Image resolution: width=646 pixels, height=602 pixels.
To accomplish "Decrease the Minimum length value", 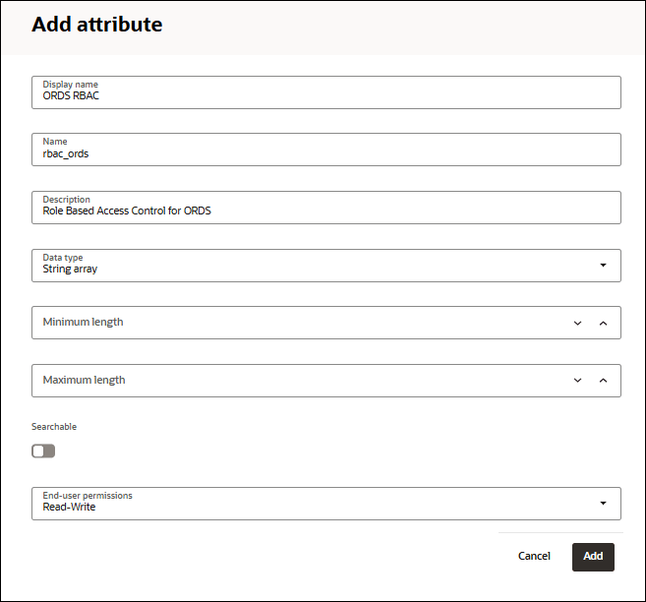I will pyautogui.click(x=577, y=323).
